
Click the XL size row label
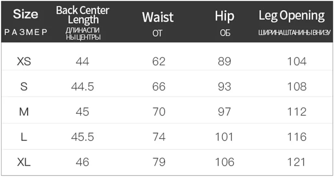point(24,162)
